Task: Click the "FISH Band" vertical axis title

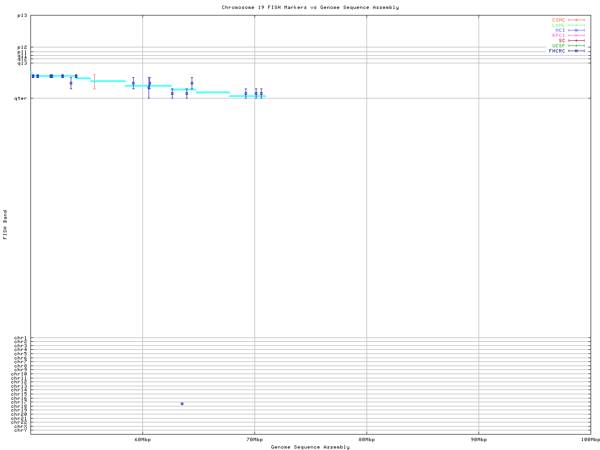Action: pyautogui.click(x=6, y=225)
